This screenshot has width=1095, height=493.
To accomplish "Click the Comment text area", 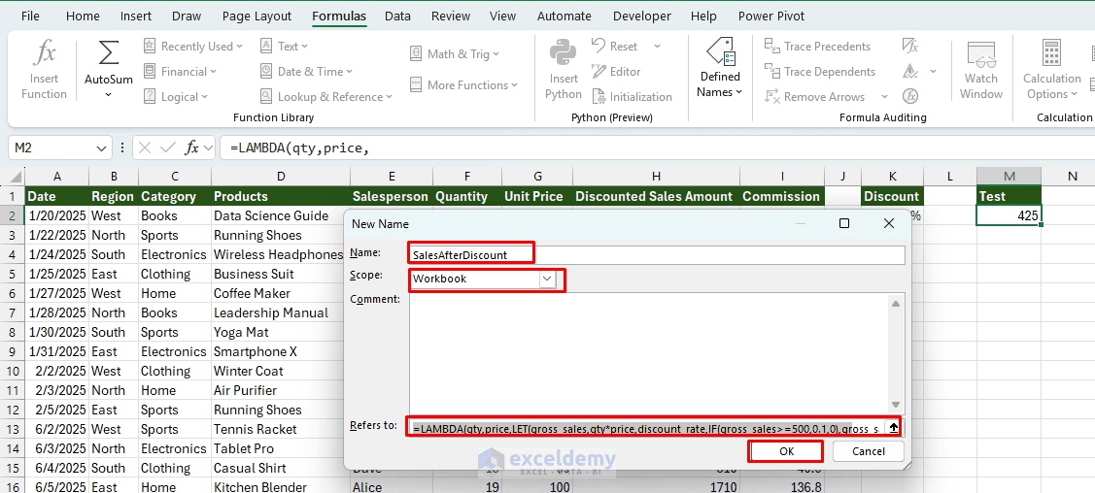I will (x=649, y=352).
